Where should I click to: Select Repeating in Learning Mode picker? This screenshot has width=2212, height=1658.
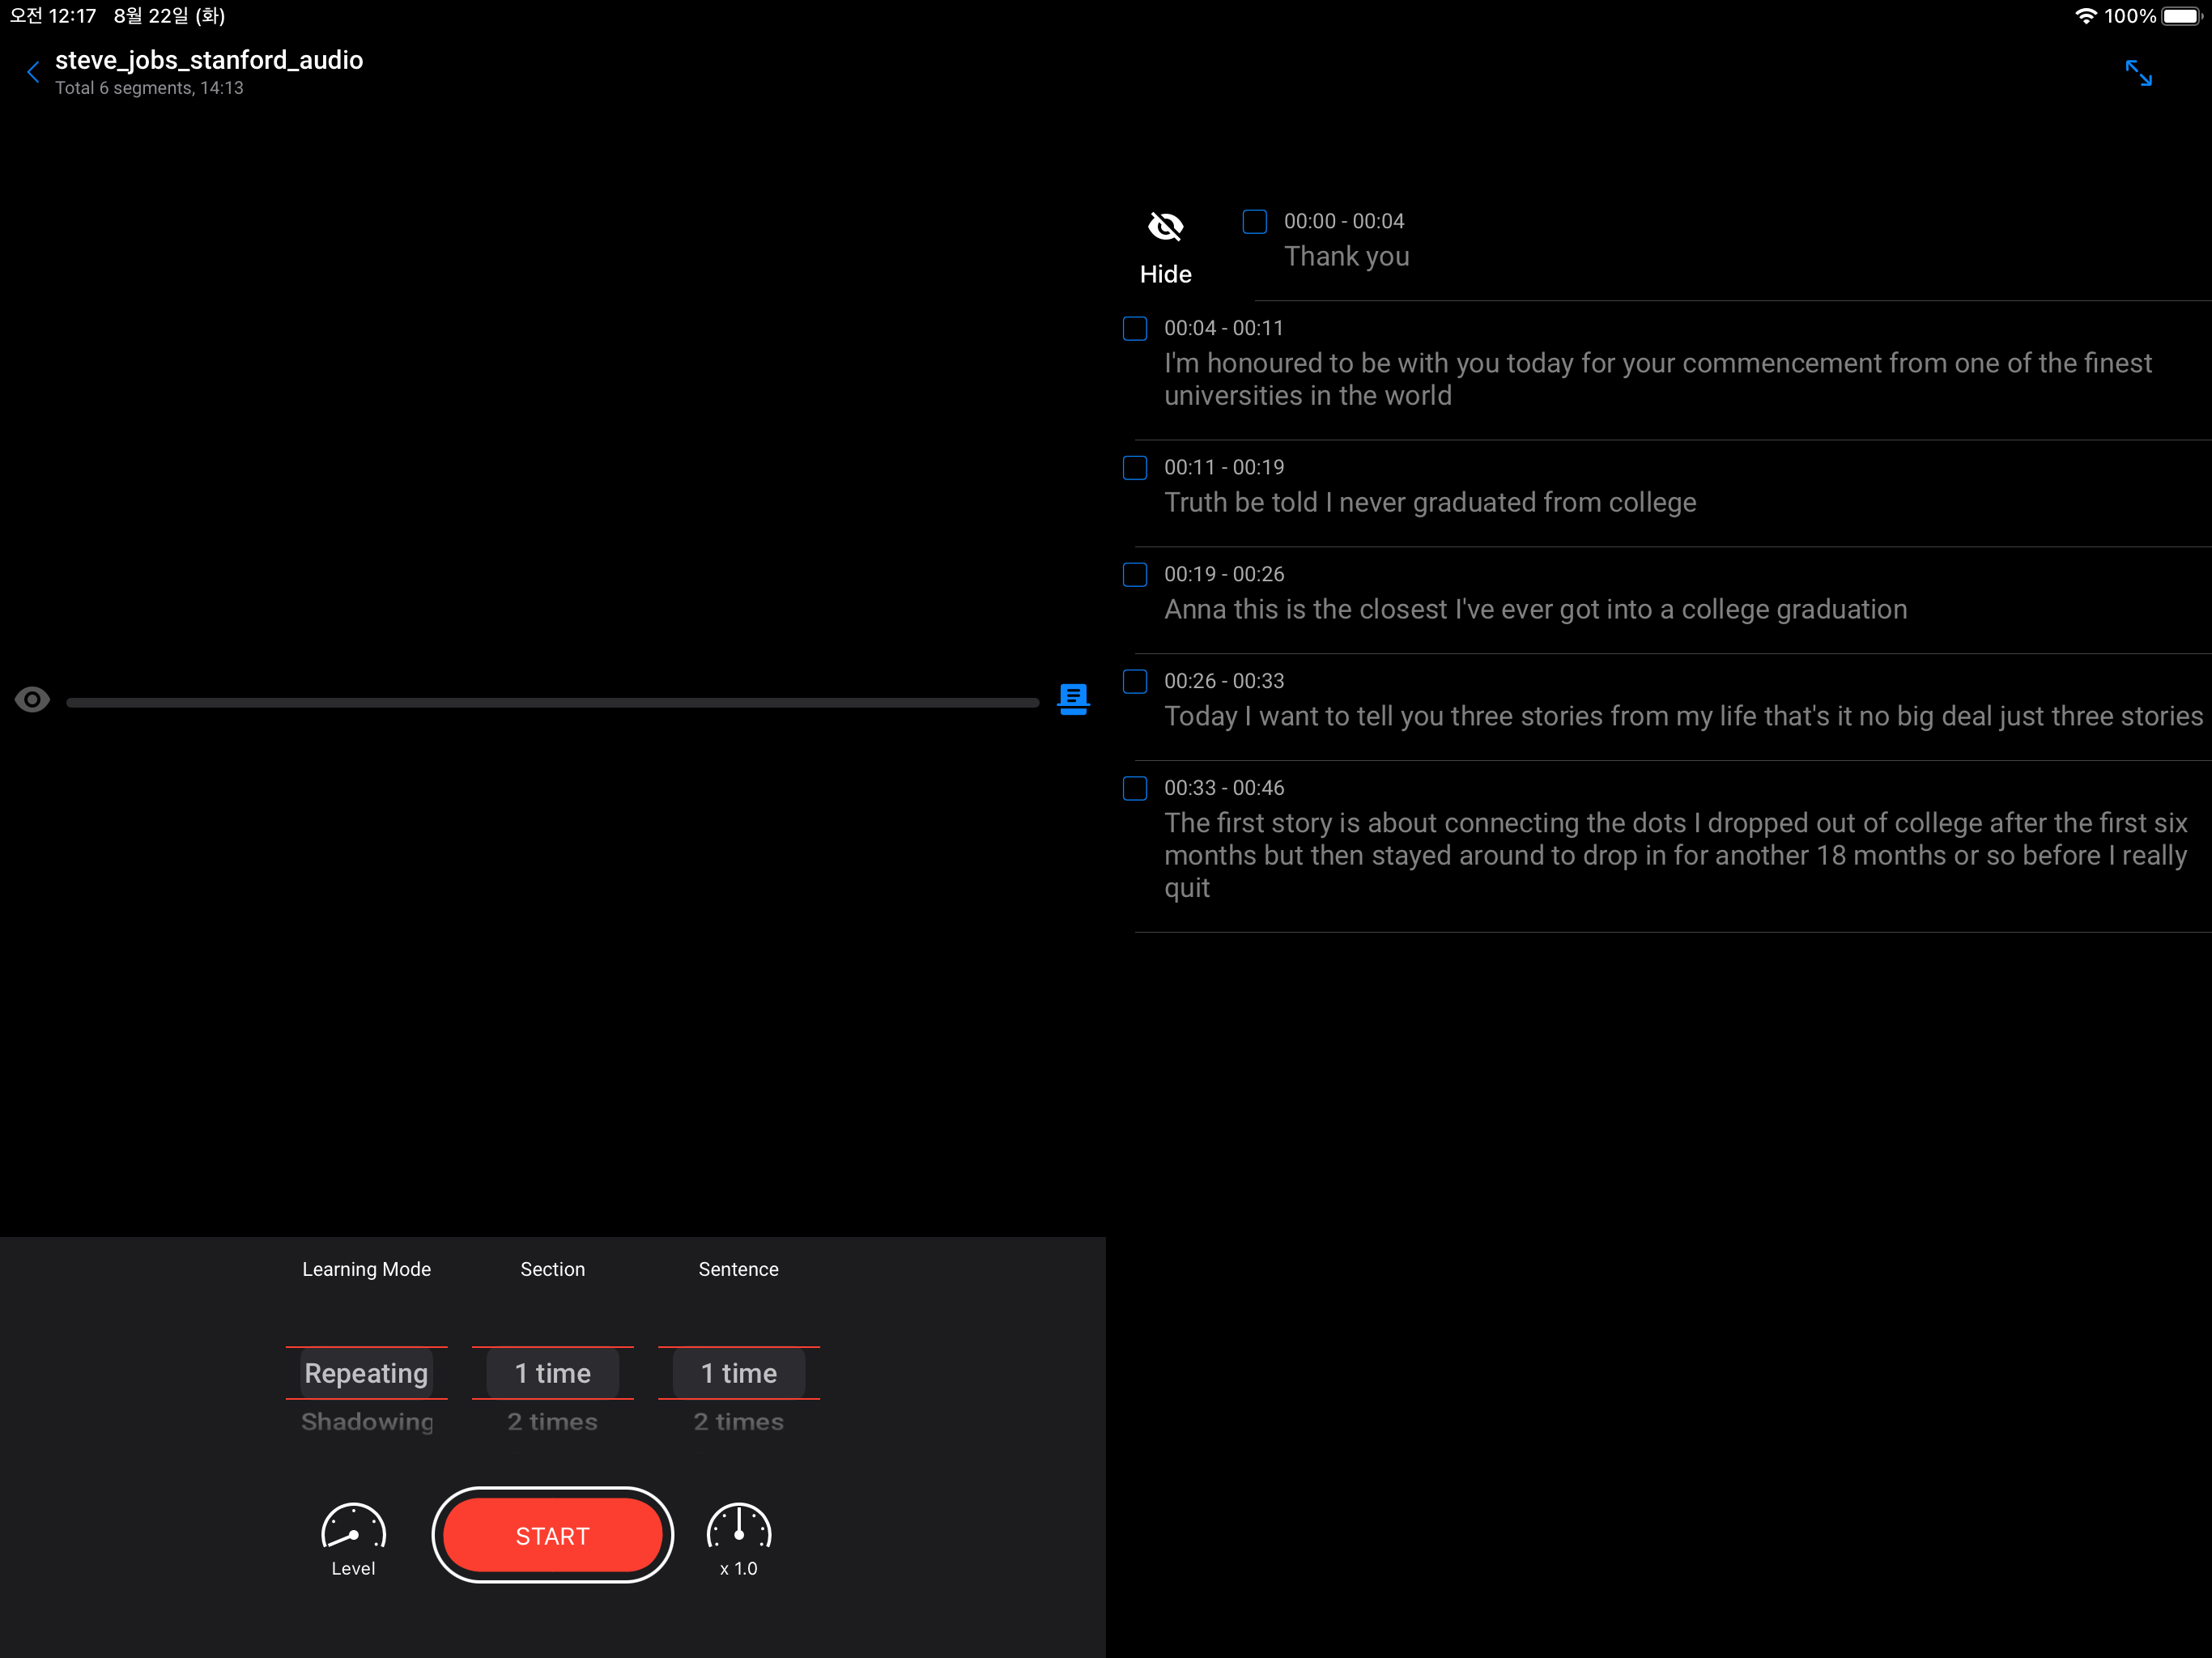pos(366,1373)
